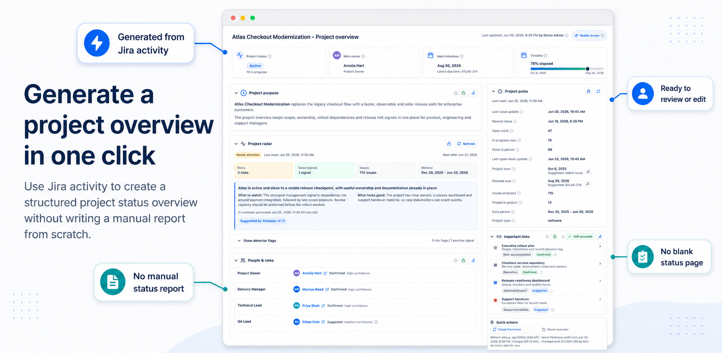Screen dimensions: 722x353
Task: Collapse the People & roles section
Action: pyautogui.click(x=236, y=260)
